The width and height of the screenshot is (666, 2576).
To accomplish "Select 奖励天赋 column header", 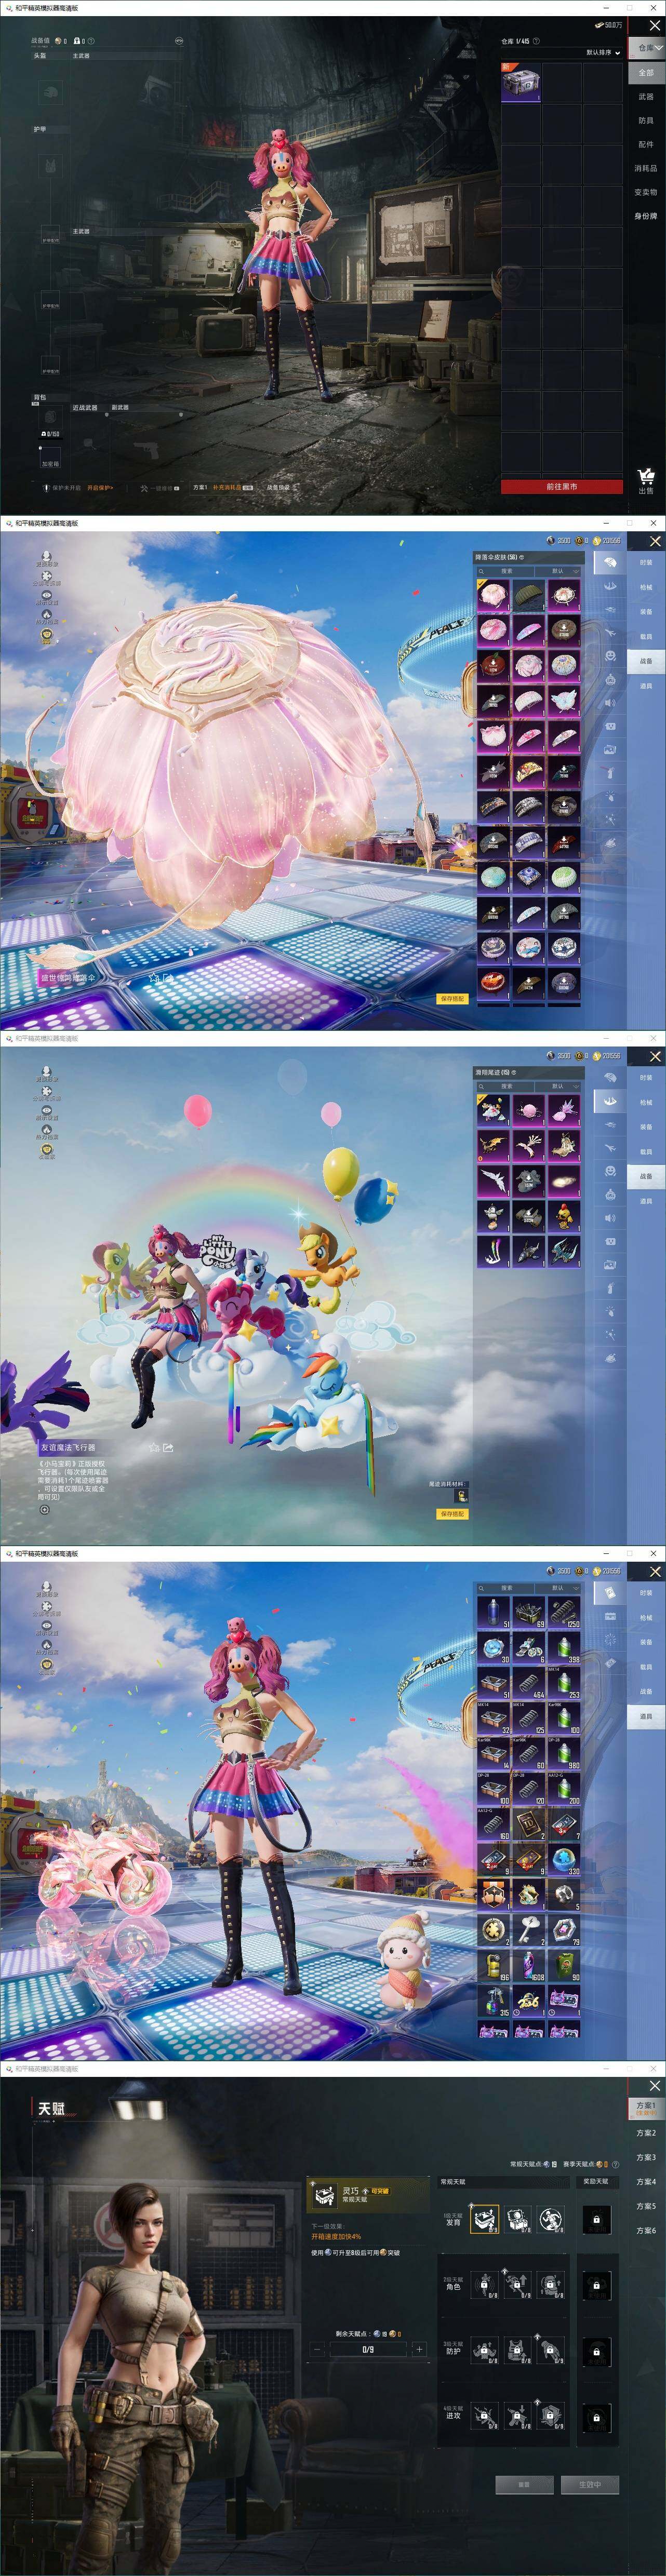I will pos(596,2182).
